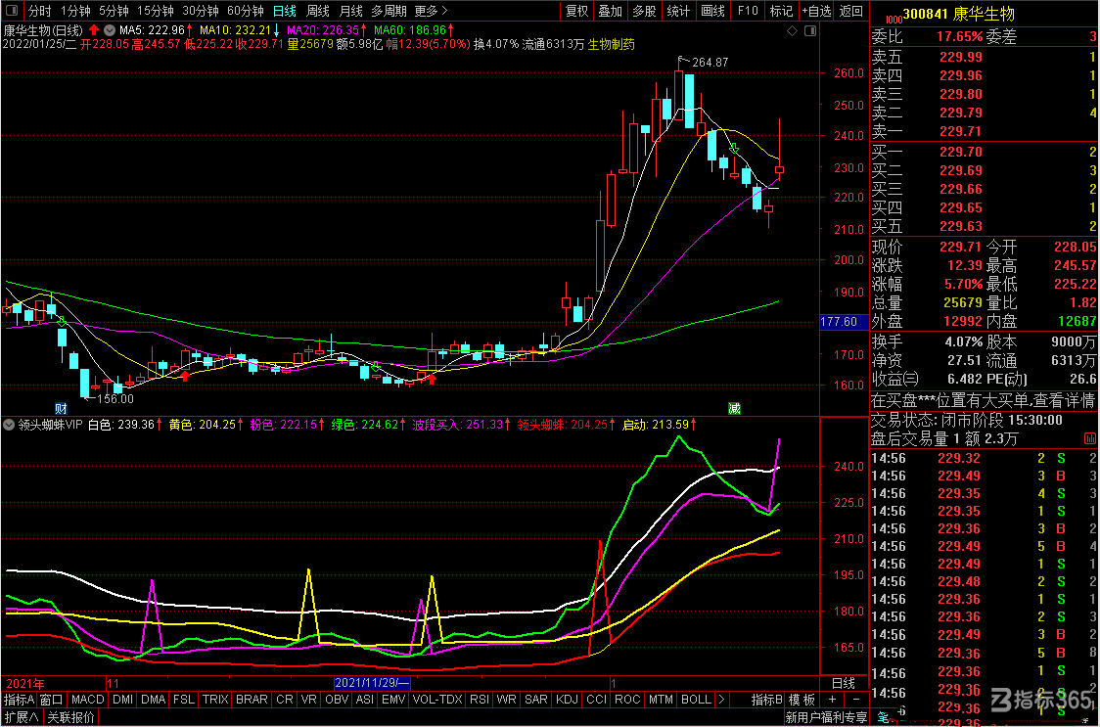Click the red up arrow beside 康华生物(日线)

point(94,30)
